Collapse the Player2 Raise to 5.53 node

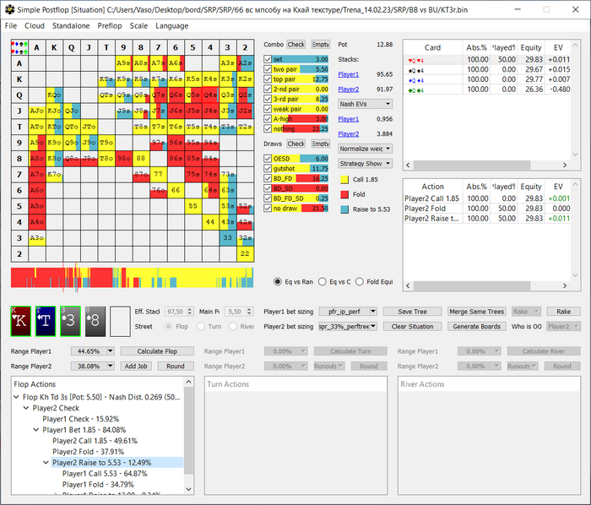[46, 463]
